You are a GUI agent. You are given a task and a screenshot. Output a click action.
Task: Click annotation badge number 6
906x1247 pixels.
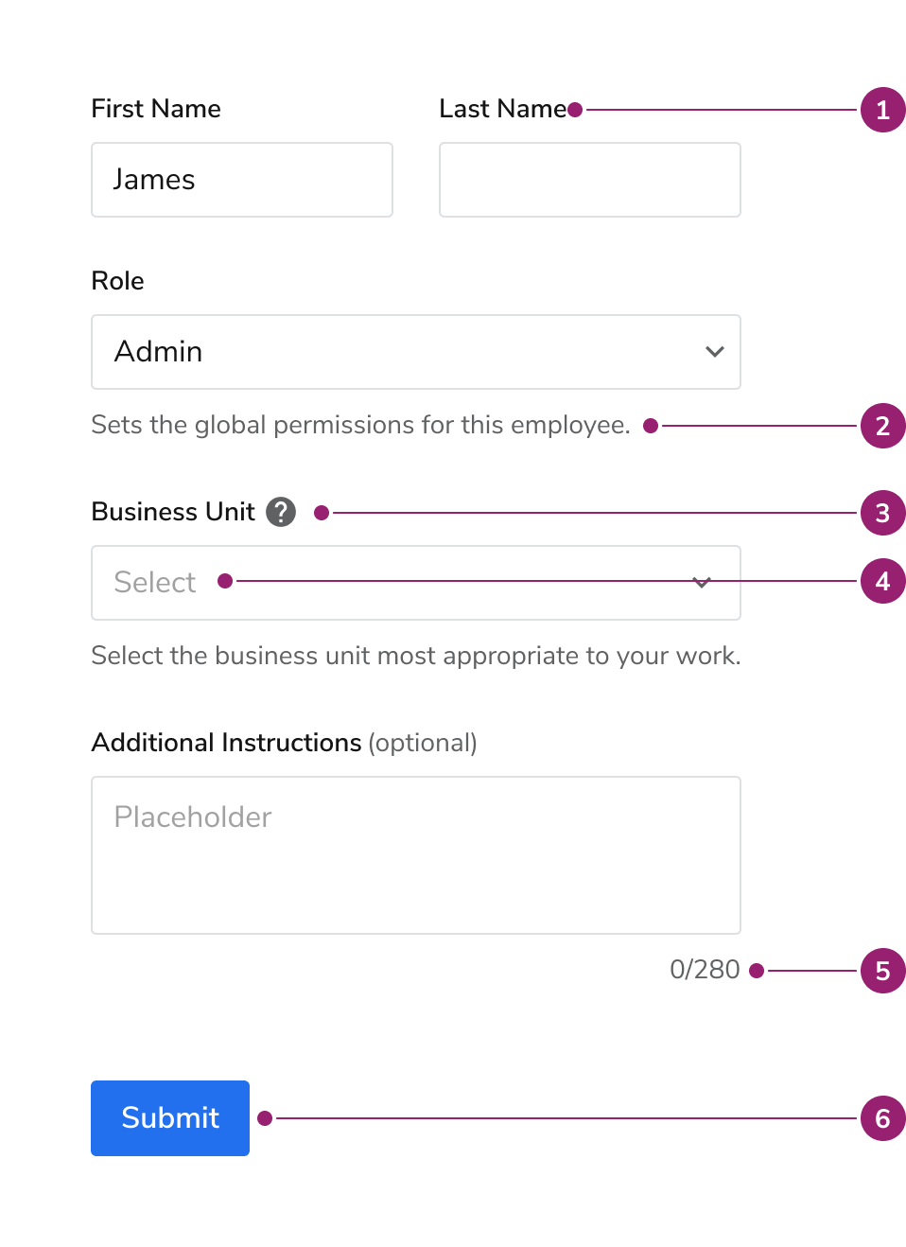coord(882,1118)
